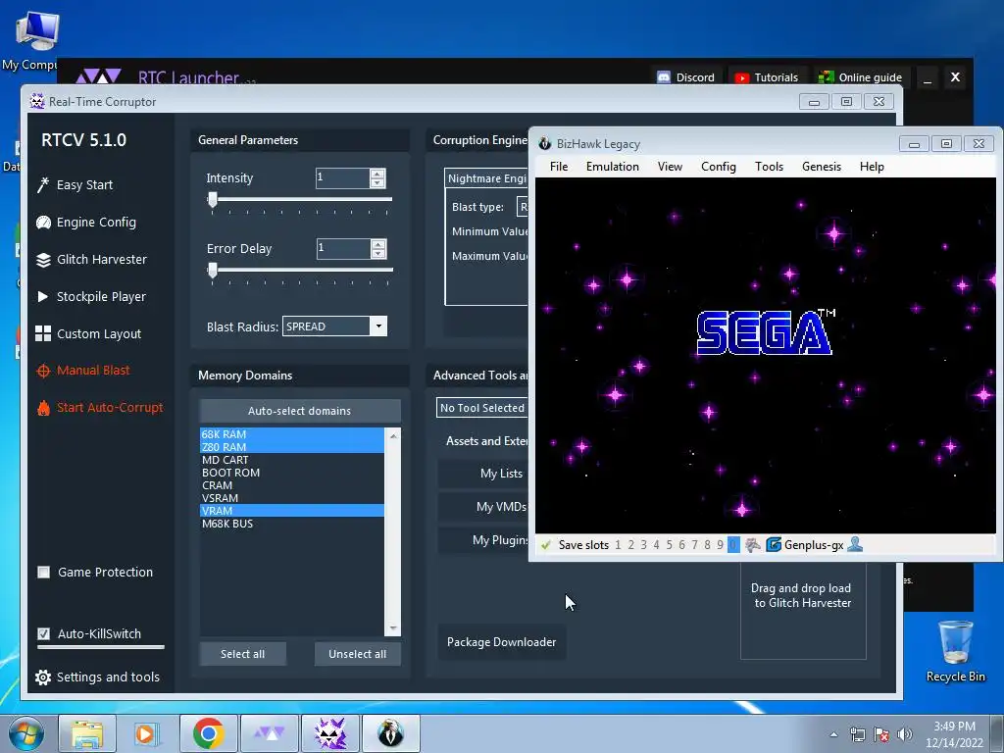Open Stockpile Player play icon
This screenshot has width=1004, height=753.
tap(43, 296)
